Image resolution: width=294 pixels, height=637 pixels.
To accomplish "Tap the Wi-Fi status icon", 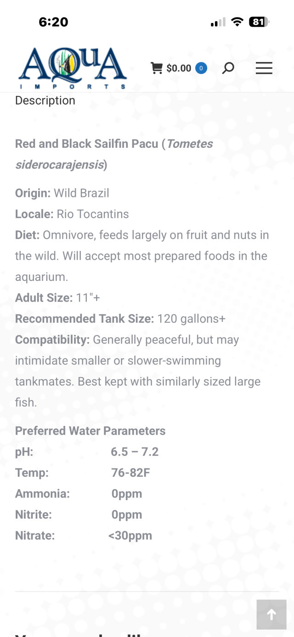I will (x=237, y=22).
